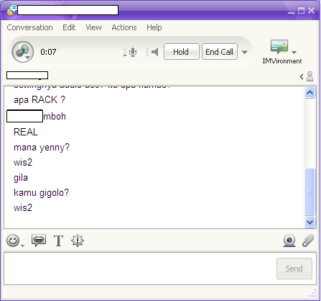Open text formatting T icon

[x=58, y=241]
